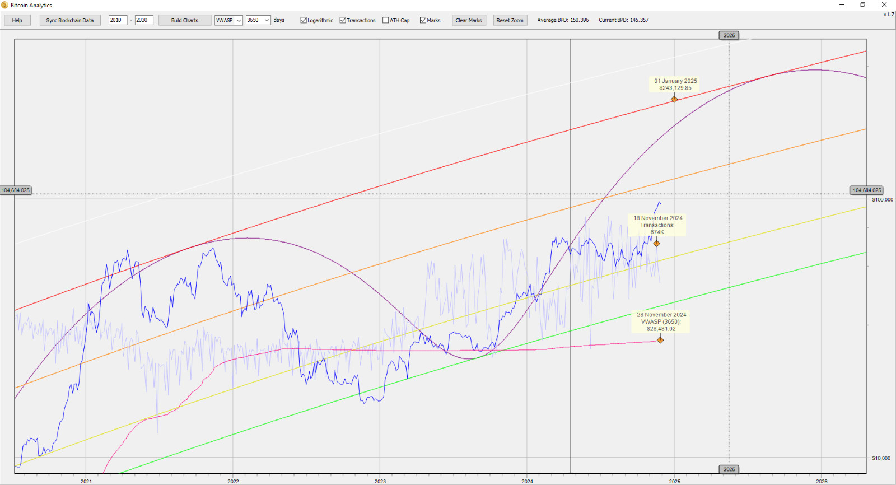The height and width of the screenshot is (485, 896).
Task: Open the VWASP indicator dropdown
Action: pos(228,20)
